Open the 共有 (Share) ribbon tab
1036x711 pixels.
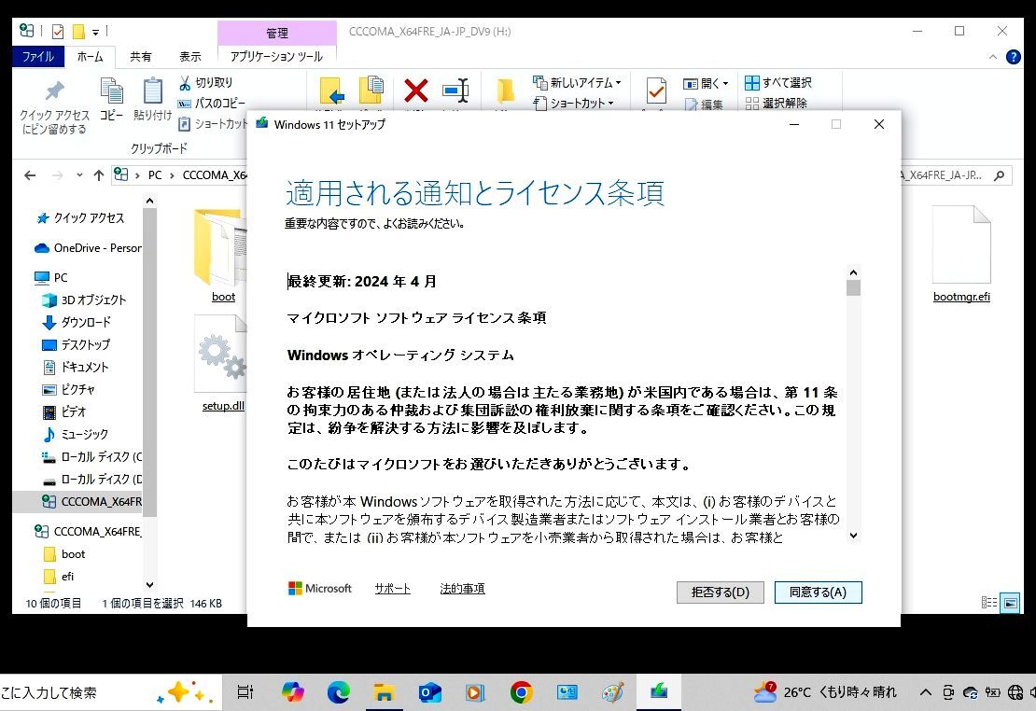click(x=140, y=57)
